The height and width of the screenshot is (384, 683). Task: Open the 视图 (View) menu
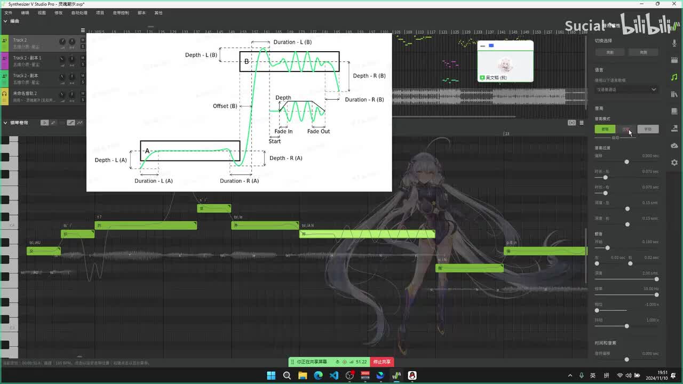(x=42, y=13)
